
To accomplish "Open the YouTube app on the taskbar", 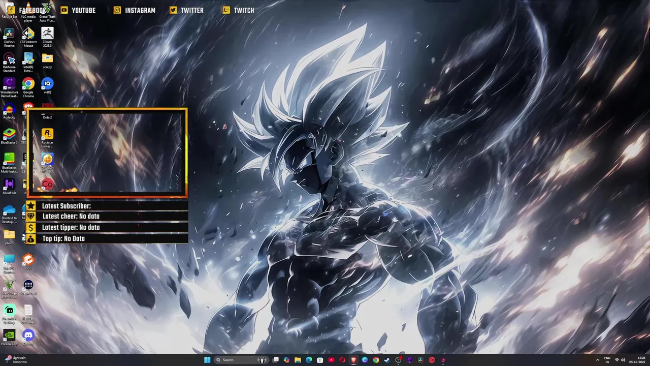I will [x=331, y=360].
